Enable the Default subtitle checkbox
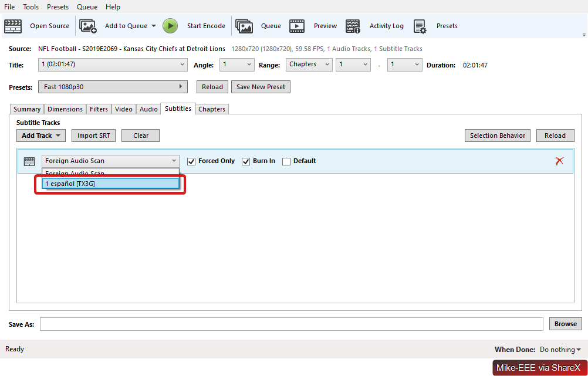The height and width of the screenshot is (376, 588). tap(286, 161)
